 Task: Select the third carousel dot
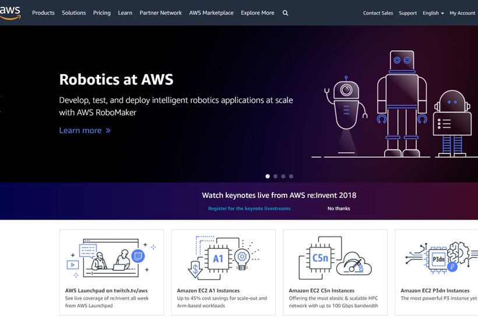[283, 176]
